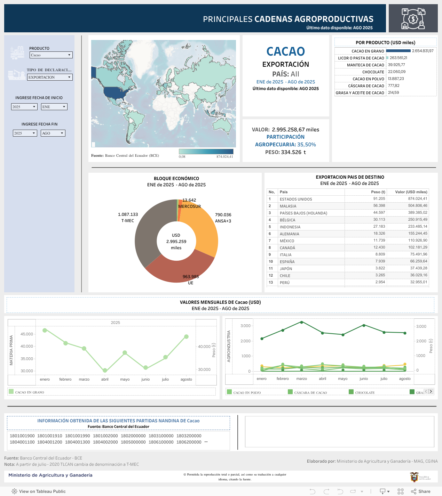This screenshot has height=496, width=442.
Task: Enter full screen mode via toolbar icon
Action: 401,491
